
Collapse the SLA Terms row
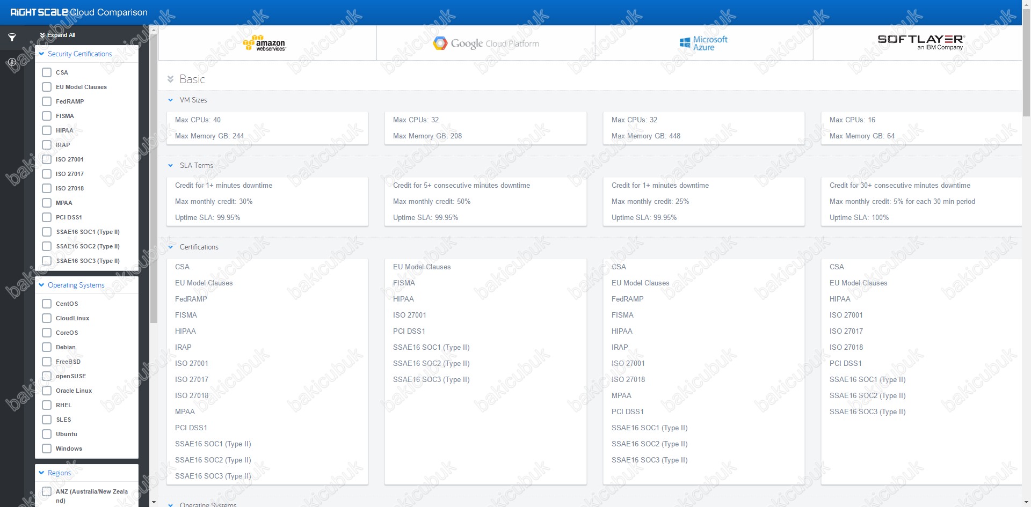(171, 165)
